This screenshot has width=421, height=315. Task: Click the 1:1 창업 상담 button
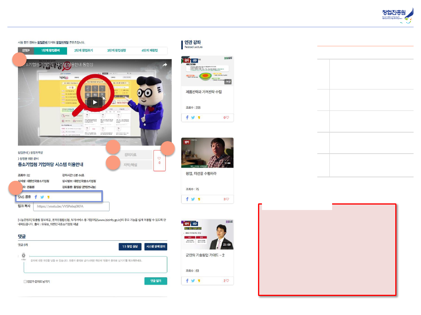pyautogui.click(x=130, y=247)
